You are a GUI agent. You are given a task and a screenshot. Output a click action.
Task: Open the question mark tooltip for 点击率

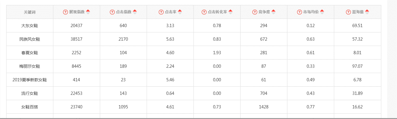point(161,12)
